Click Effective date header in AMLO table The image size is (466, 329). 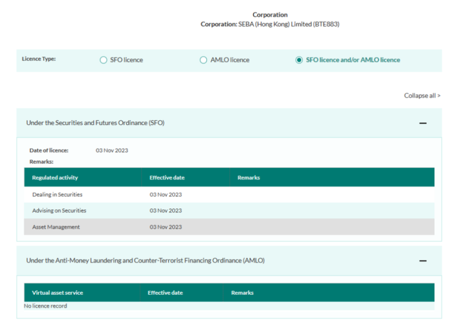165,293
